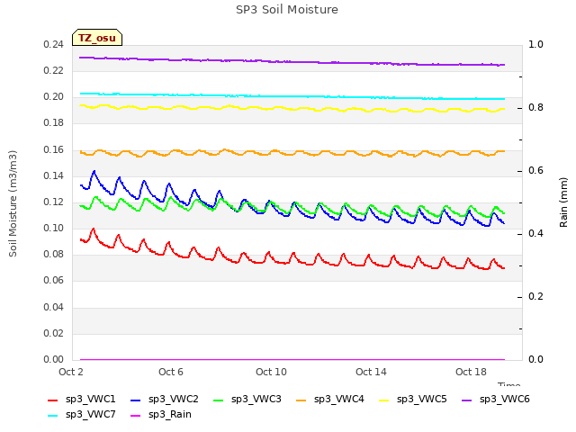Click the Oct 2 x-axis tick label

pyautogui.click(x=71, y=372)
